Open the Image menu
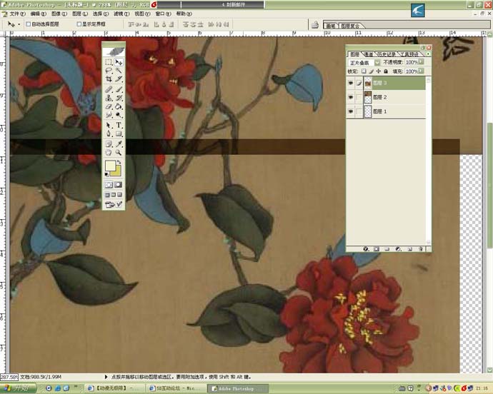Viewport: 493px width, 394px height. [59, 14]
